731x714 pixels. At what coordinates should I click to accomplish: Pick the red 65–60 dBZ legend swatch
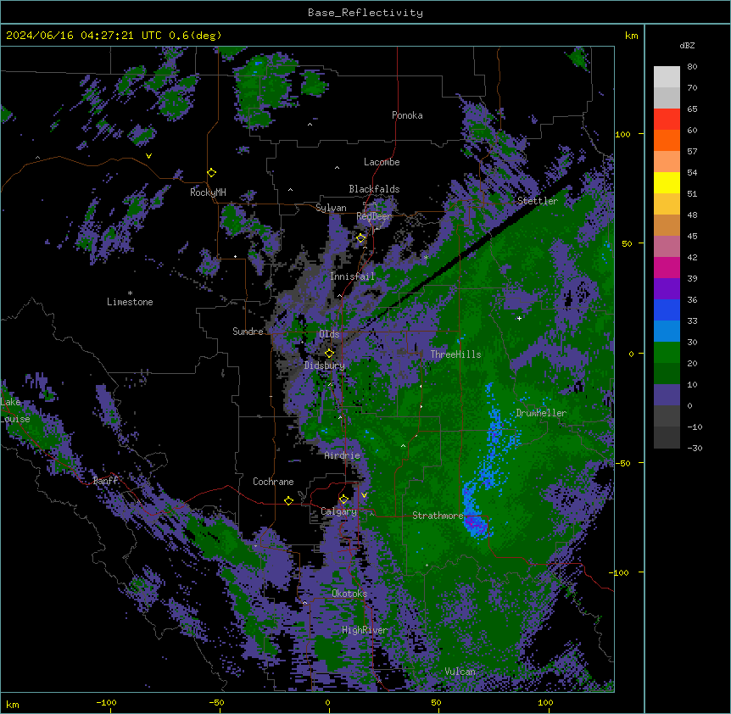point(667,120)
